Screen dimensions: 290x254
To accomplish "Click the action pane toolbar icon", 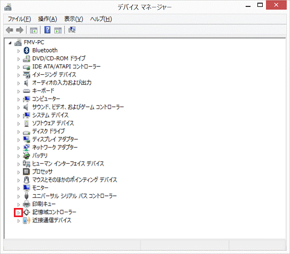I will click(x=58, y=30).
